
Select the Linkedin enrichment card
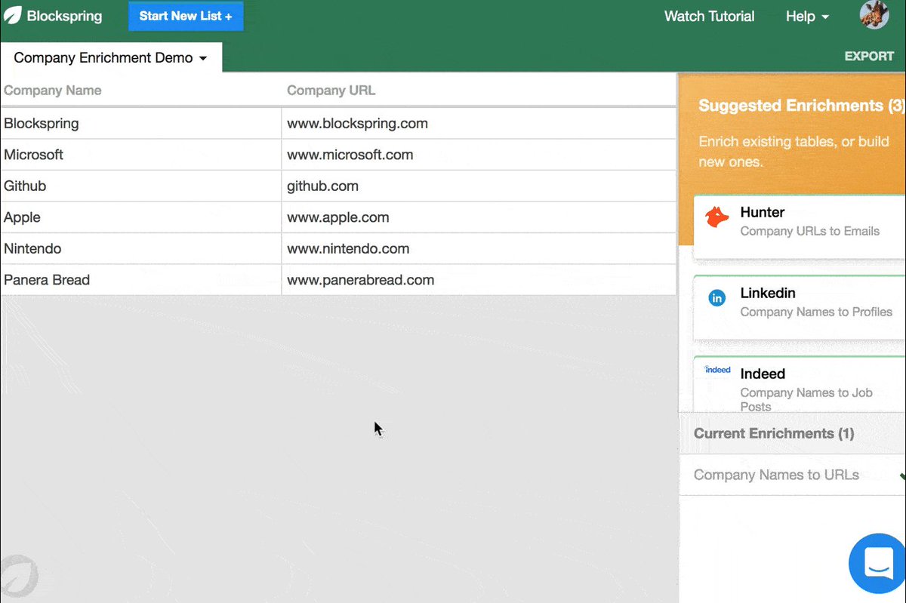[x=800, y=307]
